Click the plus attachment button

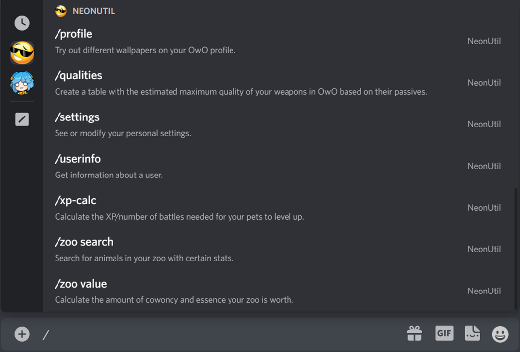[22, 334]
